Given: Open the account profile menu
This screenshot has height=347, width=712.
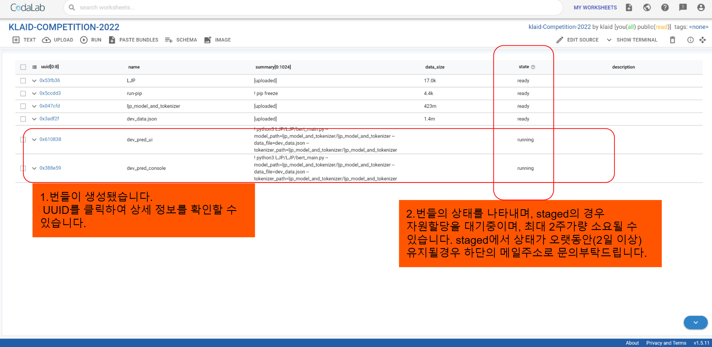Looking at the screenshot, I should coord(701,7).
